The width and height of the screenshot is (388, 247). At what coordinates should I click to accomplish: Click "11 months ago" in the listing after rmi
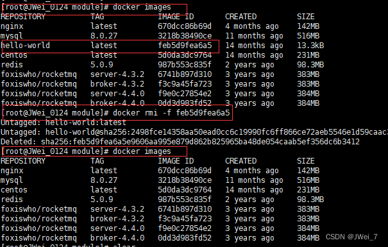(x=254, y=180)
